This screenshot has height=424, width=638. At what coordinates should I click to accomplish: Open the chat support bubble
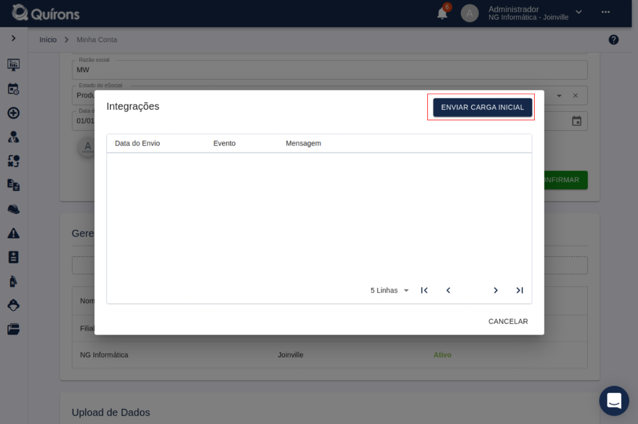point(614,401)
